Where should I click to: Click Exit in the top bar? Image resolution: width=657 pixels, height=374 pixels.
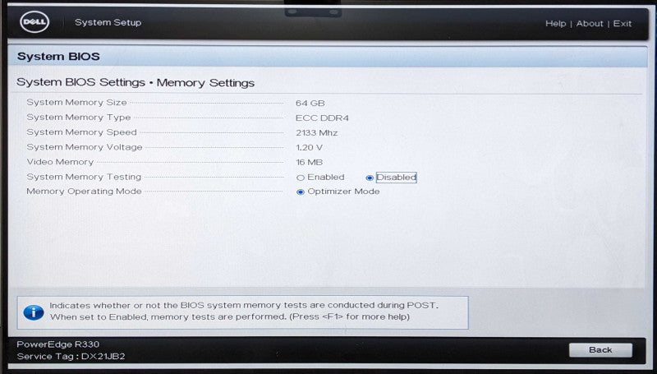pos(623,24)
